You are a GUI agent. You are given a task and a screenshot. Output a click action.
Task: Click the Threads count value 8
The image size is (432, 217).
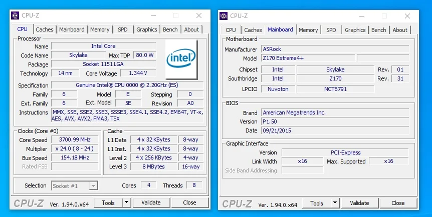(x=194, y=185)
